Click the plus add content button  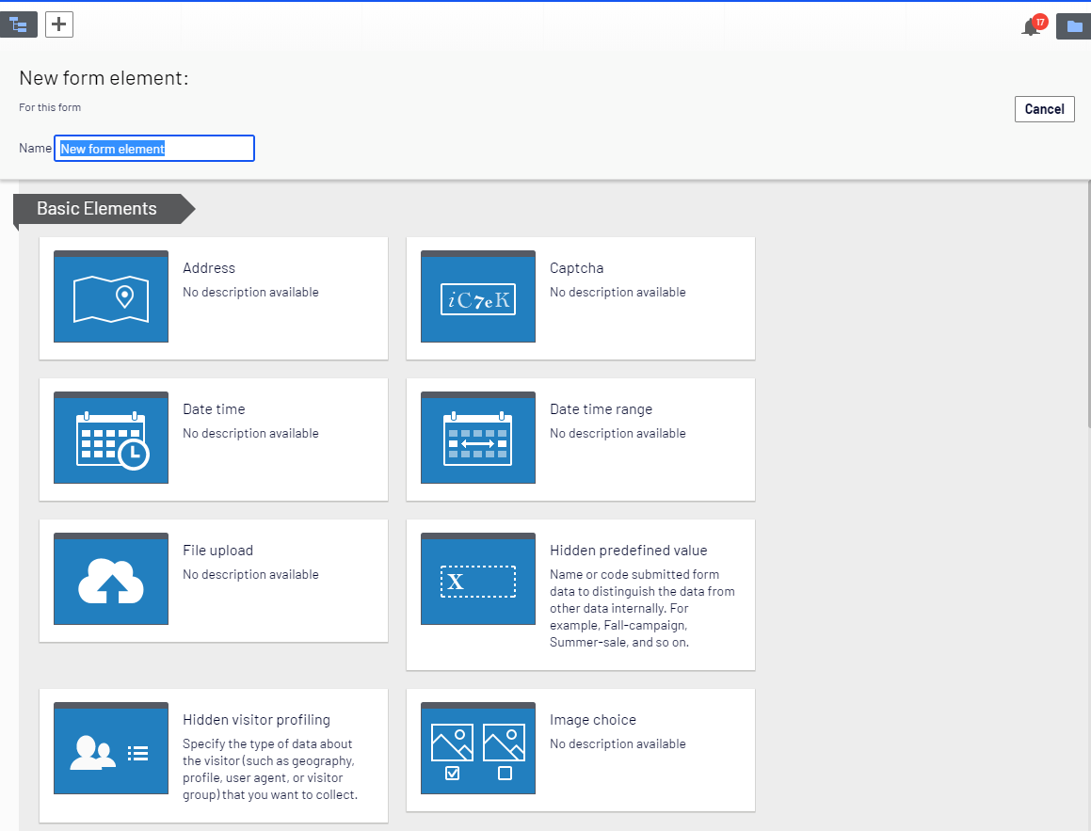(x=59, y=25)
